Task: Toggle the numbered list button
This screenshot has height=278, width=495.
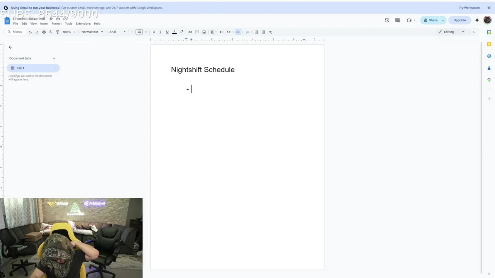Action: (247, 32)
